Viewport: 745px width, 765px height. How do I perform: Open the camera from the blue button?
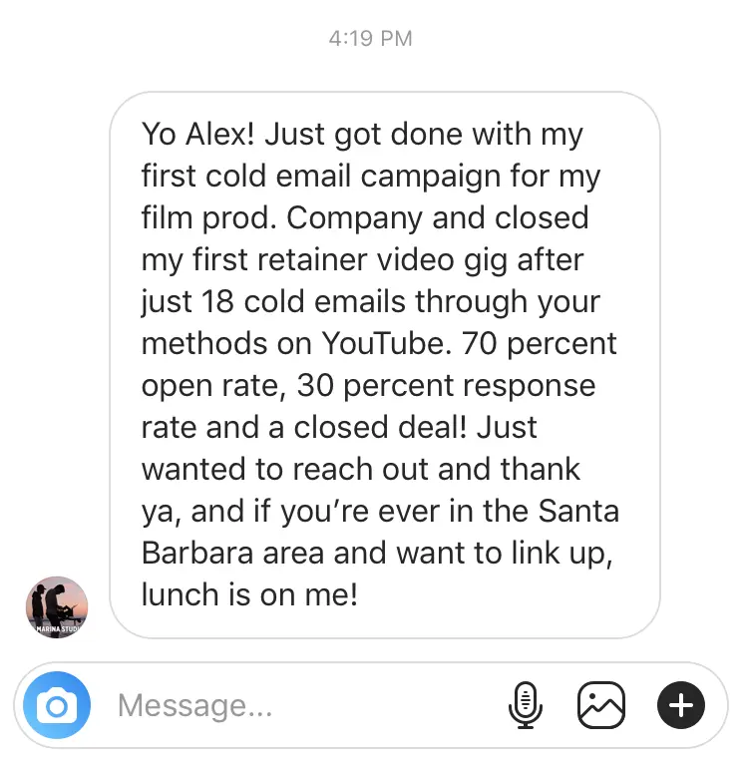[x=57, y=705]
